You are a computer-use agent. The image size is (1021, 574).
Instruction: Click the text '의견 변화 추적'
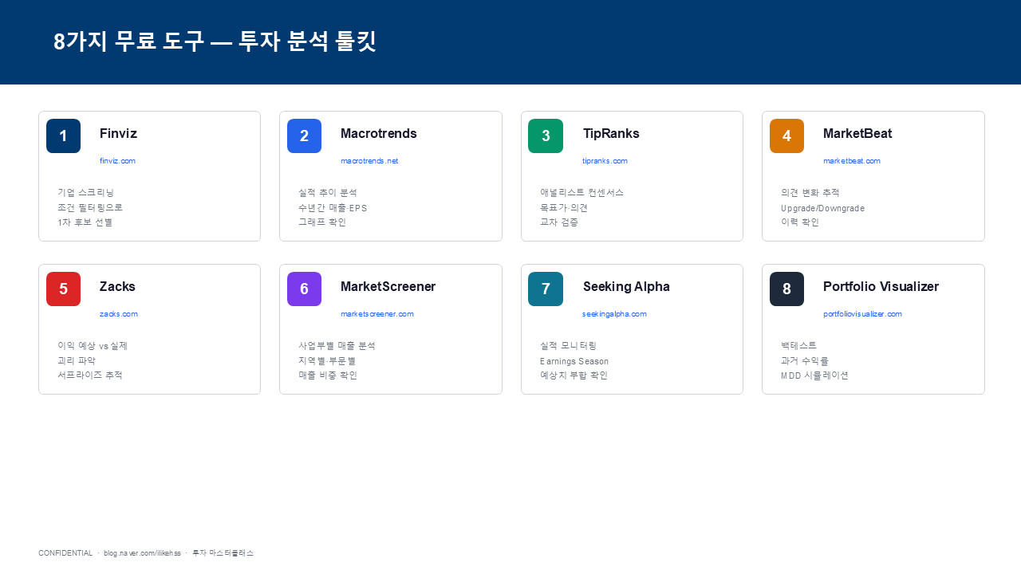coord(810,193)
